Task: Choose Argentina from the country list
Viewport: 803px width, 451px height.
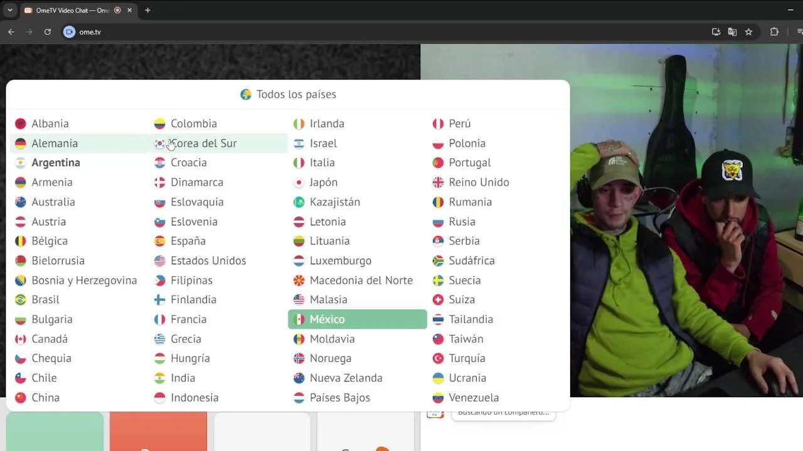Action: 79,163
